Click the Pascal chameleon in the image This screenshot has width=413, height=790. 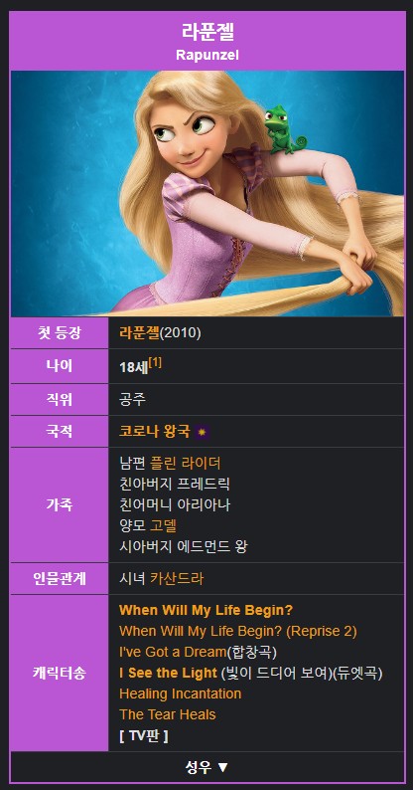click(x=285, y=129)
